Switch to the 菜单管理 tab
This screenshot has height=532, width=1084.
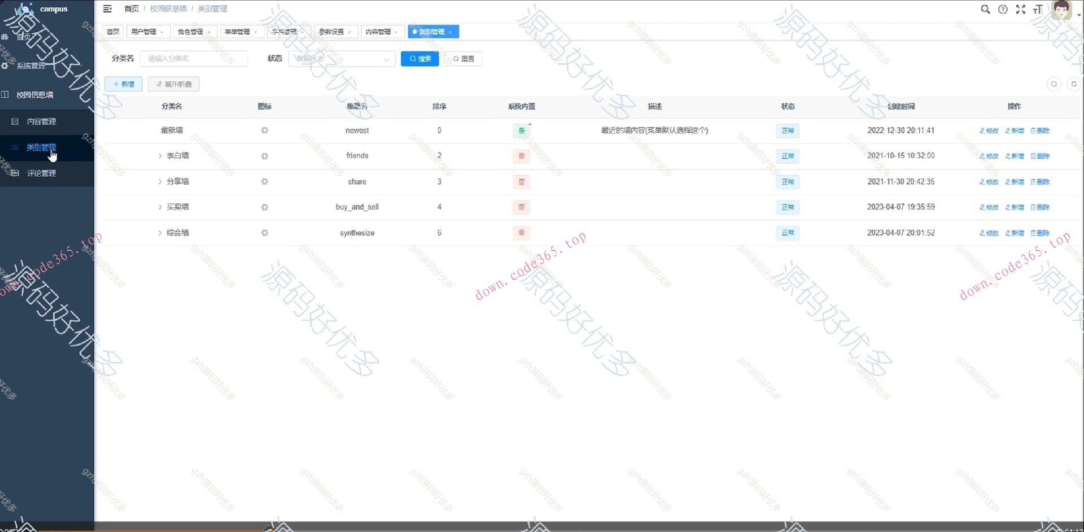click(237, 32)
